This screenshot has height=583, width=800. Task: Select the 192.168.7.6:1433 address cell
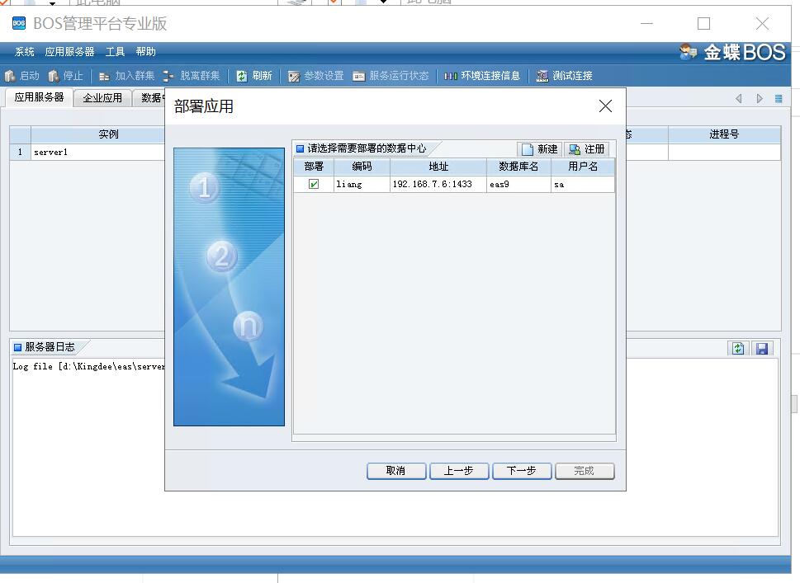coord(438,184)
